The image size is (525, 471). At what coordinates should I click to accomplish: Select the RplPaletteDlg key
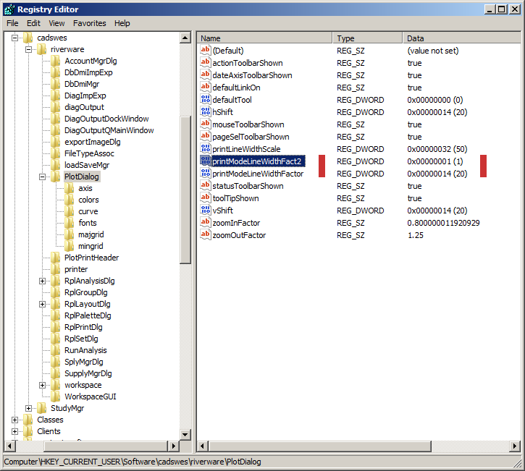pos(88,315)
